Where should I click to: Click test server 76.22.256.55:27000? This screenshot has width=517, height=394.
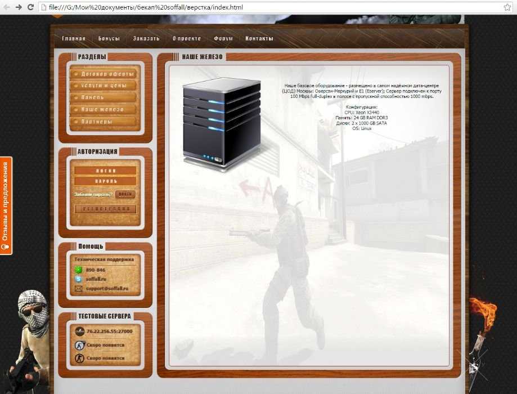[x=110, y=332]
